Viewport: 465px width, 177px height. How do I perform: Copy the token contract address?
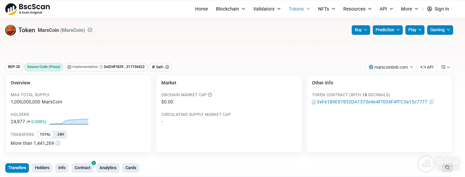pyautogui.click(x=432, y=102)
